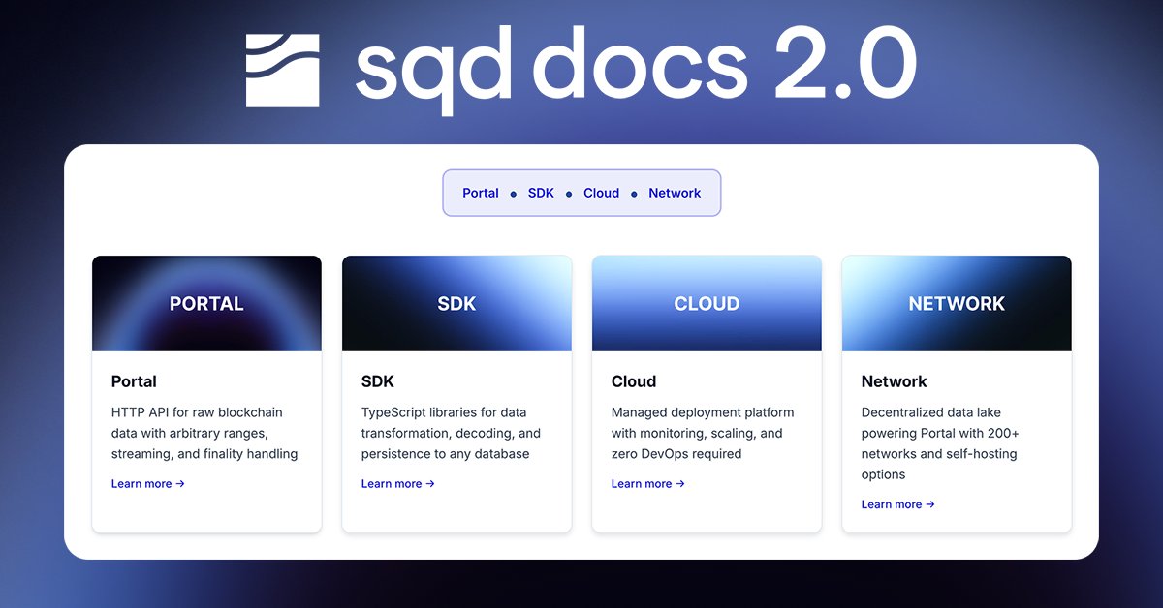This screenshot has width=1163, height=608.
Task: Open the NETWORK card banner image
Action: (x=957, y=303)
